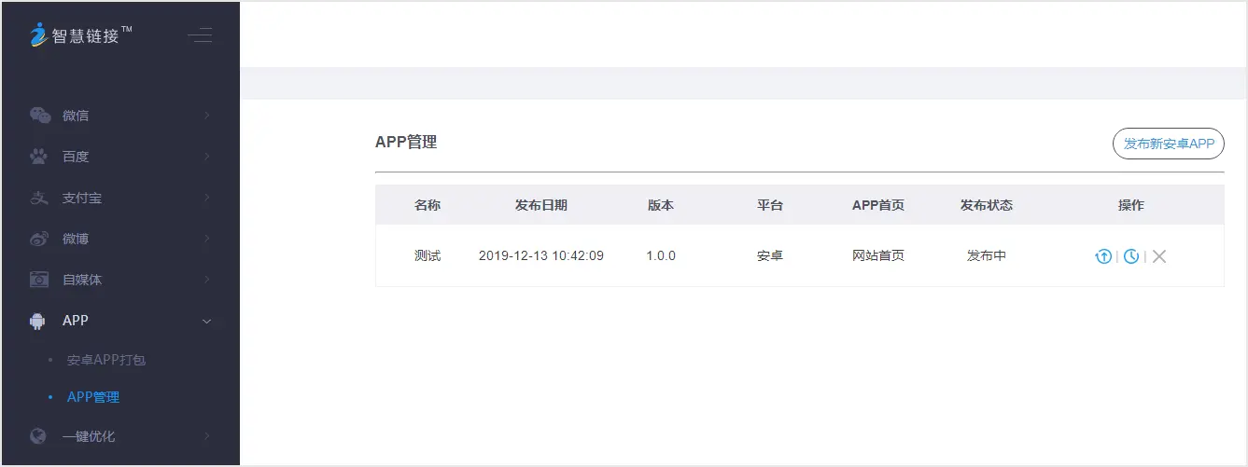Click the clock history icon in 操作
Image resolution: width=1248 pixels, height=467 pixels.
click(x=1131, y=256)
